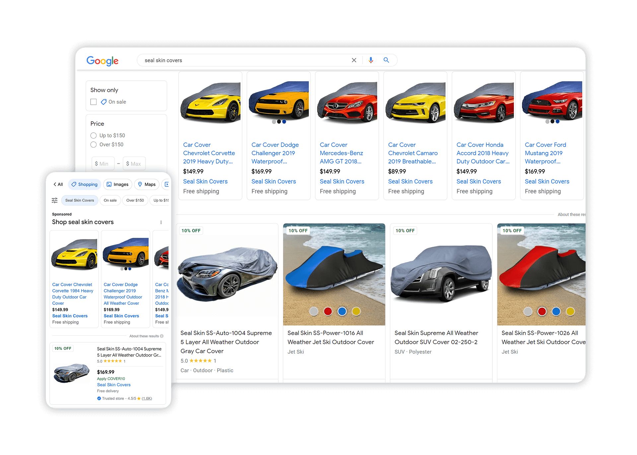Viewport: 637px width, 455px height.
Task: Select the Up to $150 price radio button
Action: [94, 135]
